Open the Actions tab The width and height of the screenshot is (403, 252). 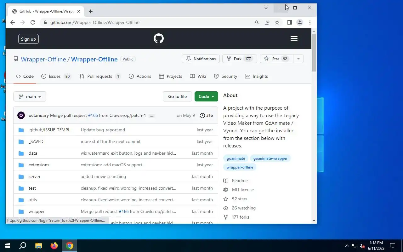click(x=140, y=76)
